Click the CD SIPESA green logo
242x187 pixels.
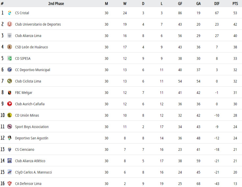point(10,58)
